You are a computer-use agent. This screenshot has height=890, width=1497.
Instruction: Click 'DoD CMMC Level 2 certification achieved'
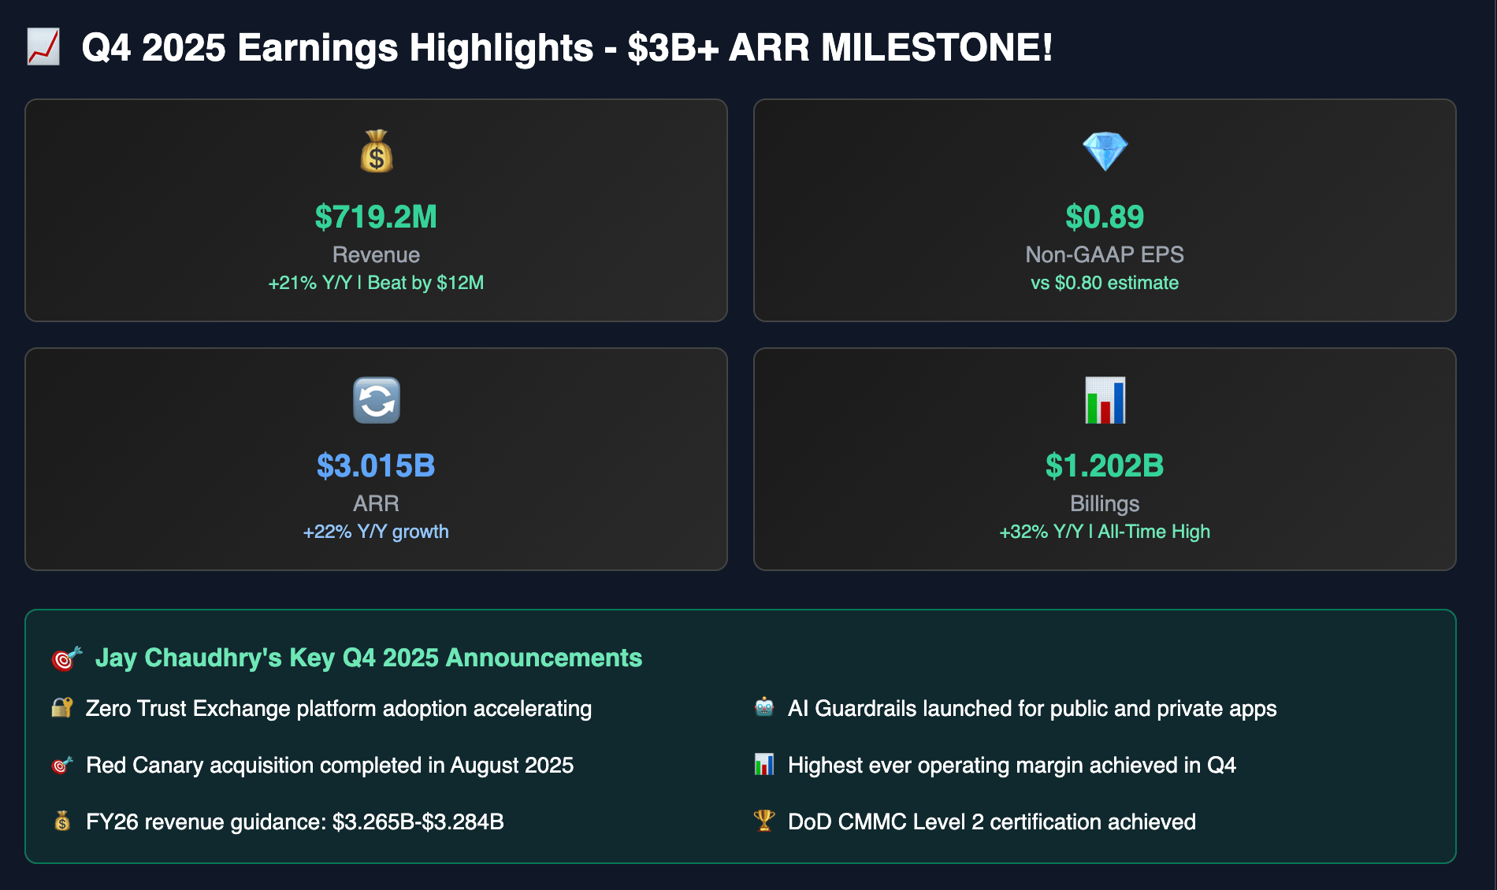[x=992, y=821]
